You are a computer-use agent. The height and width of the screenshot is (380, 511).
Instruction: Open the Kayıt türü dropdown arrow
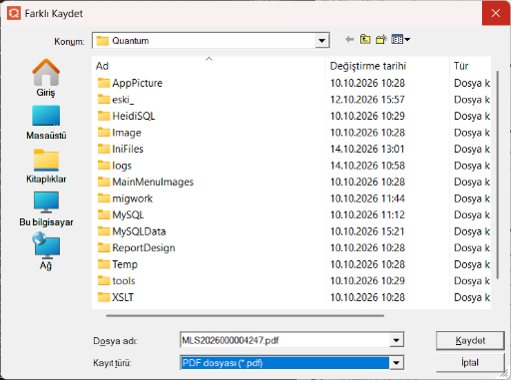pos(396,363)
